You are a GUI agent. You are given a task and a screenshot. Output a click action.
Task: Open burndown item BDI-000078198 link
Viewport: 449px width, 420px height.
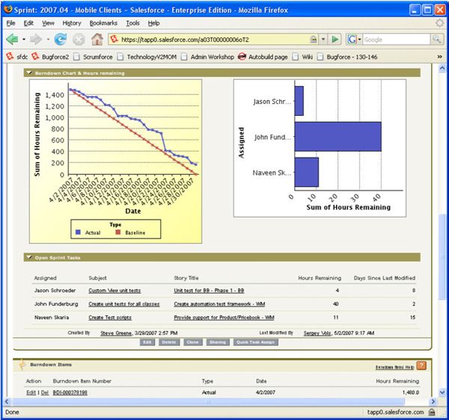coord(70,392)
